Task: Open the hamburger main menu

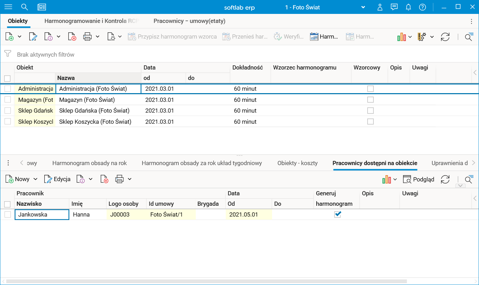Action: (x=8, y=7)
